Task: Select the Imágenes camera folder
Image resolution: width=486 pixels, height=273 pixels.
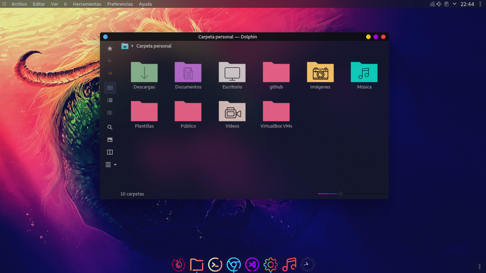Action: click(320, 75)
